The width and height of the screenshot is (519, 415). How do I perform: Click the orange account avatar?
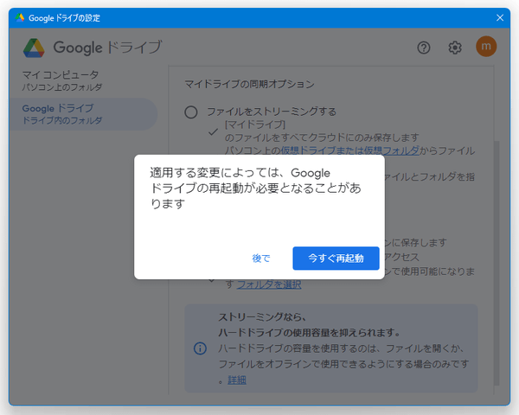[x=486, y=48]
